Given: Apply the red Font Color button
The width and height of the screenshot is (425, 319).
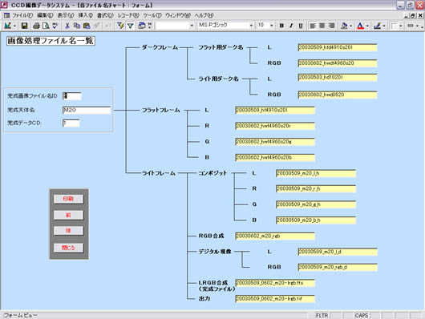Looking at the screenshot, I should (361, 26).
